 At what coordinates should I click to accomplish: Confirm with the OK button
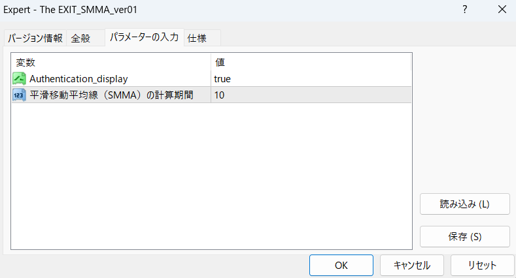(x=341, y=266)
